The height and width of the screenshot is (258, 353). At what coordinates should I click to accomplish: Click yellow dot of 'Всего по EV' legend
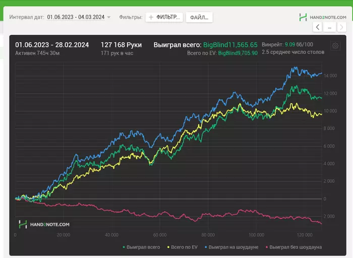click(168, 247)
